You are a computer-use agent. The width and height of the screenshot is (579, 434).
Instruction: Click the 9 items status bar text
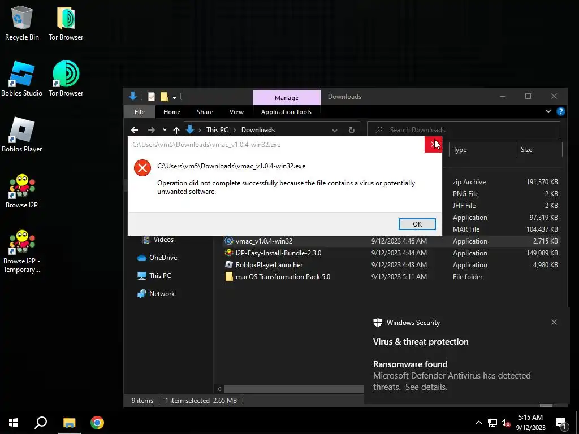click(142, 401)
